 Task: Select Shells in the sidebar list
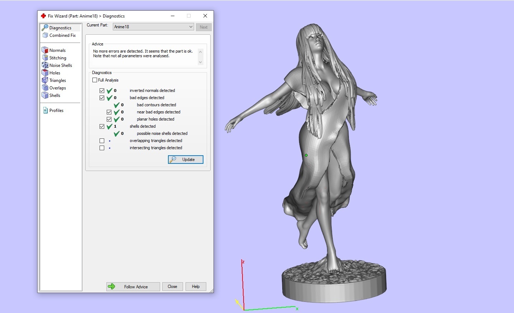54,96
